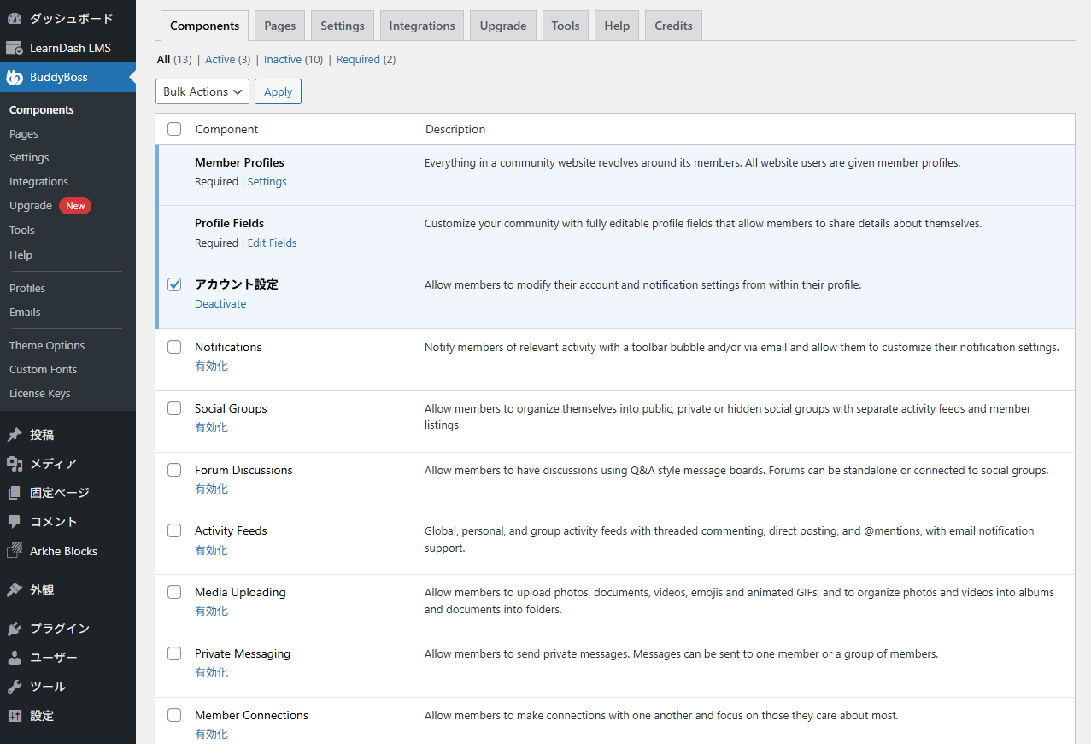
Task: Click the dashboard gauge icon in sidebar
Action: tap(15, 18)
